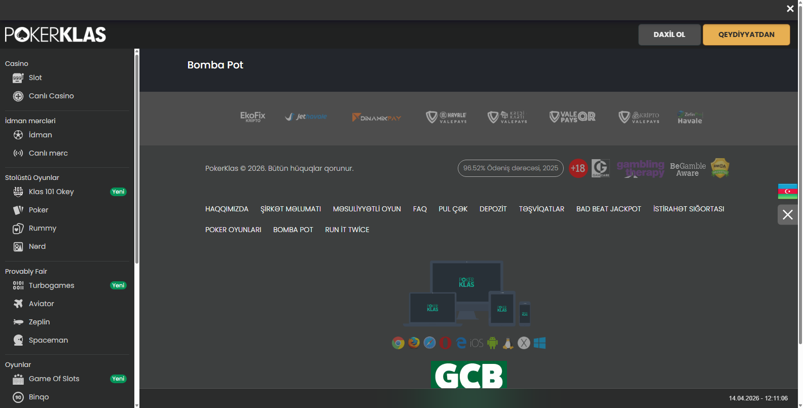Open the HAQQIMIZDA footer link

pos(227,209)
